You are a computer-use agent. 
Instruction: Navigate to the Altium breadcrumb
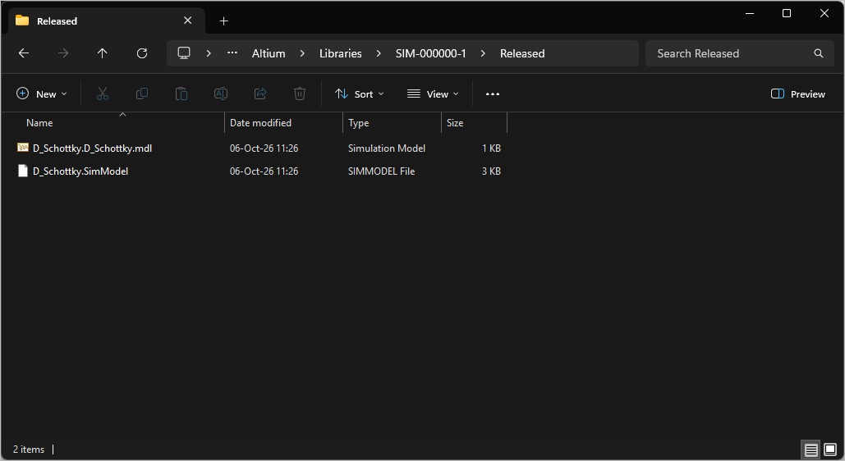(x=269, y=53)
